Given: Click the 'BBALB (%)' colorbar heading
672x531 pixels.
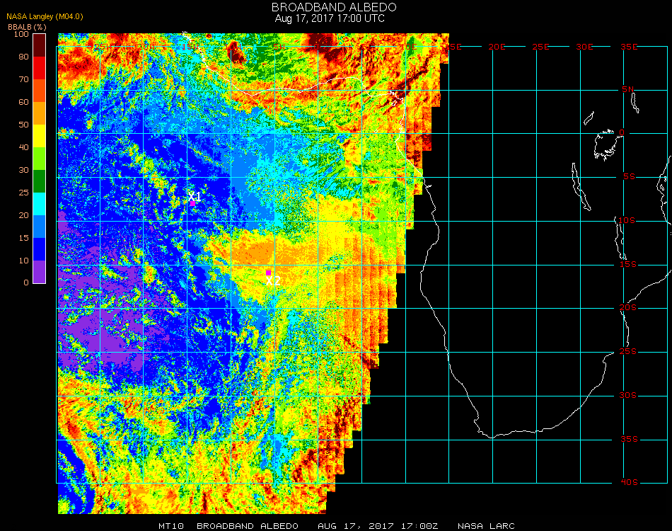Looking at the screenshot, I should [x=27, y=27].
